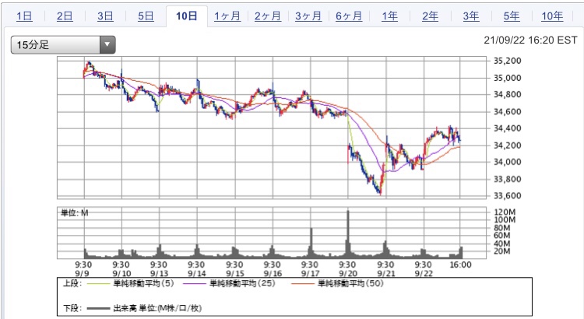Click the 9:30 9/21 date axis label
Image resolution: width=584 pixels, height=319 pixels.
(x=386, y=269)
